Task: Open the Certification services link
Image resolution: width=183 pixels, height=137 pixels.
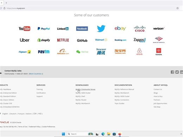Action: coord(41,93)
